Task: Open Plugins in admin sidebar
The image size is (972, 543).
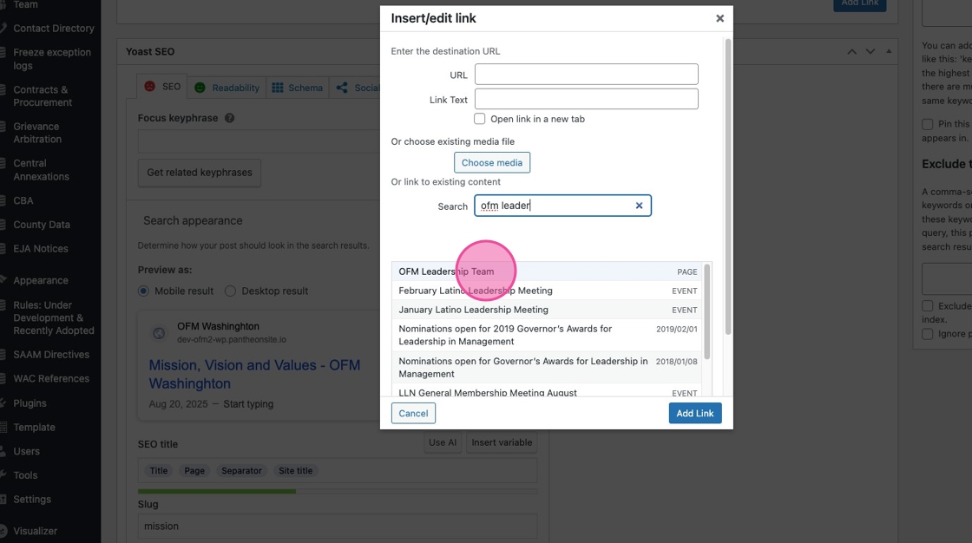Action: tap(30, 403)
